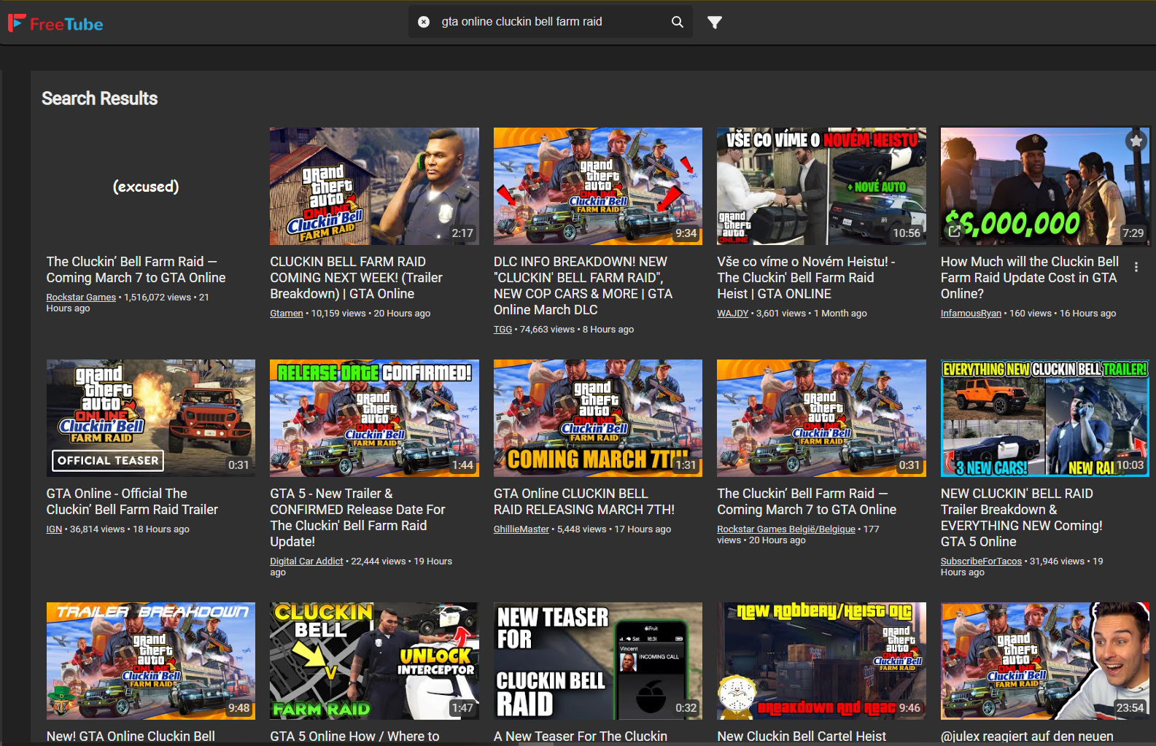This screenshot has width=1156, height=746.
Task: Open title GTA 5 Online How / Where to
Action: tap(354, 737)
